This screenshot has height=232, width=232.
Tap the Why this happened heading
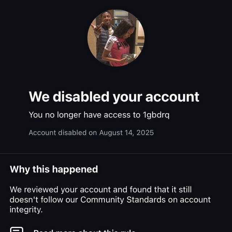pyautogui.click(x=54, y=169)
